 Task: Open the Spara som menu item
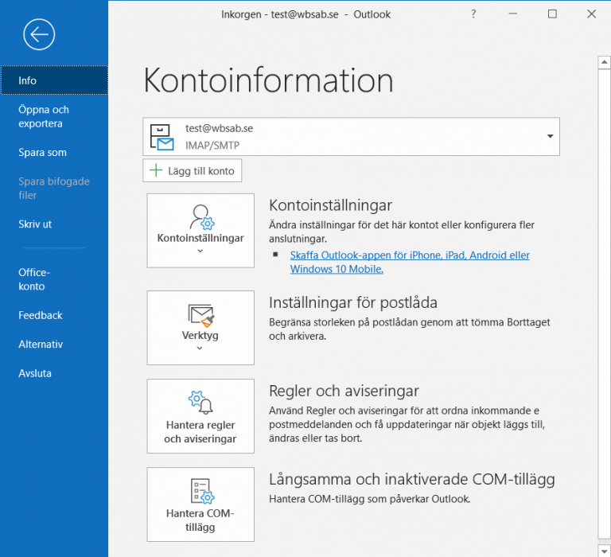[x=43, y=152]
